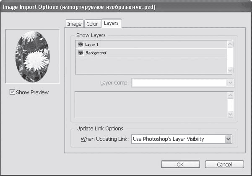Click scroll-down arrow of layer comp description box

click(230, 114)
